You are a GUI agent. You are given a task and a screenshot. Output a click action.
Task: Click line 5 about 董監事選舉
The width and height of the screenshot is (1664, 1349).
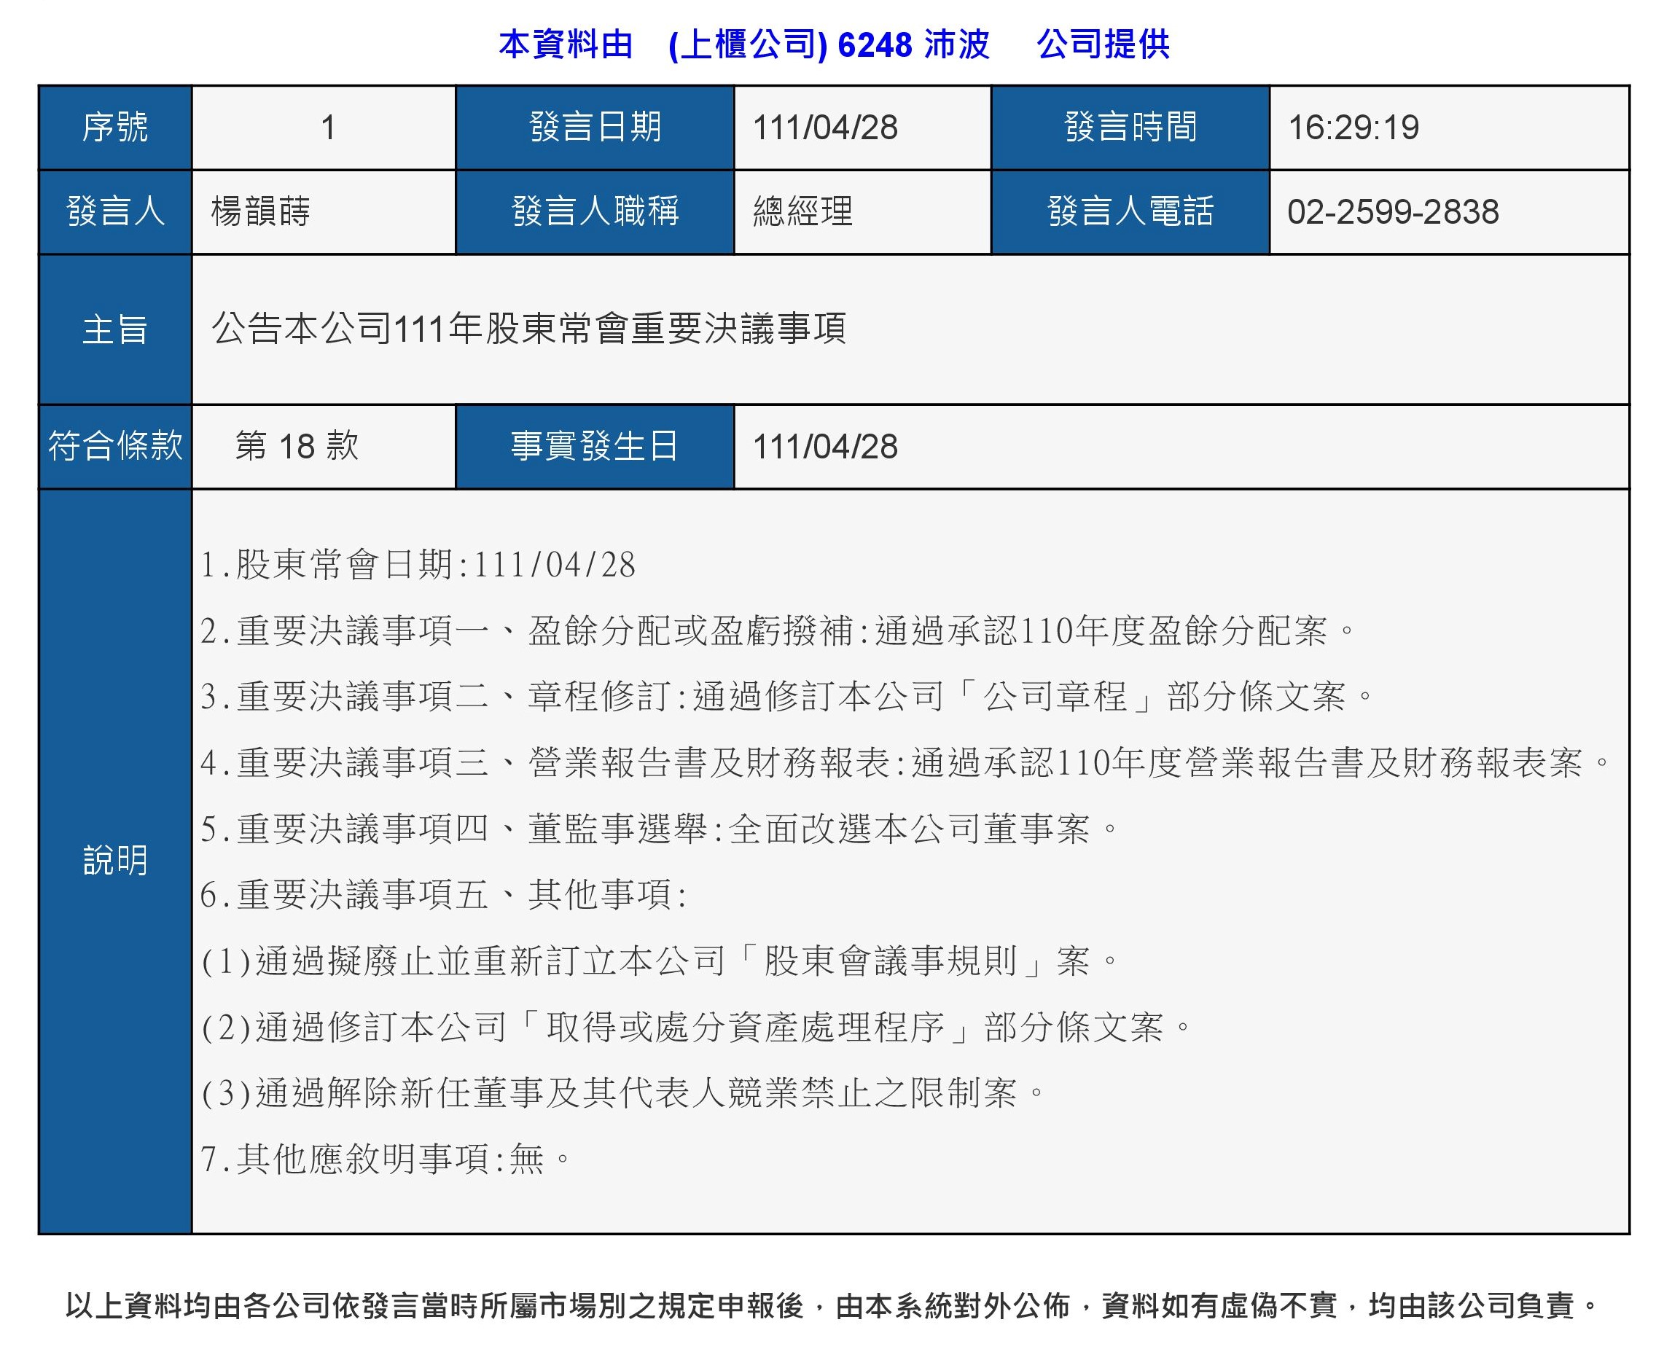tap(660, 829)
